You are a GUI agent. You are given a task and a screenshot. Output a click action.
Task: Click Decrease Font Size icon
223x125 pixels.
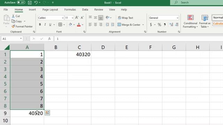pyautogui.click(x=82, y=18)
